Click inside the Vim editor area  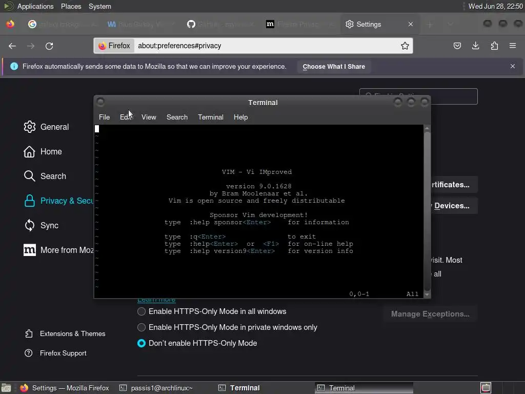pyautogui.click(x=259, y=211)
